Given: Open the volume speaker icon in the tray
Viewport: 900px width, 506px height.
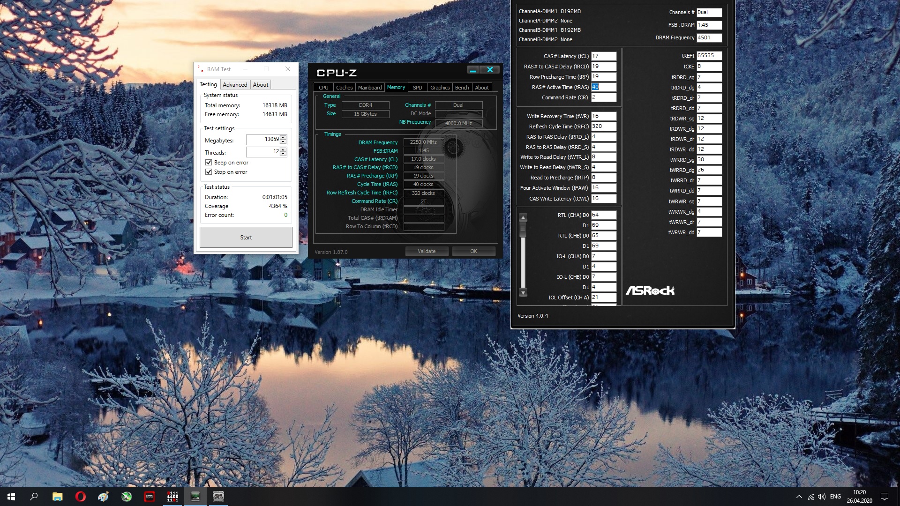Looking at the screenshot, I should click(x=821, y=497).
